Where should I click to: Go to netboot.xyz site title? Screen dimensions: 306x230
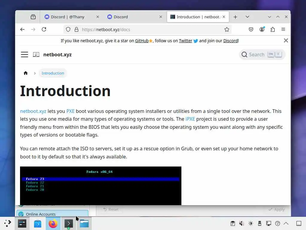click(57, 55)
